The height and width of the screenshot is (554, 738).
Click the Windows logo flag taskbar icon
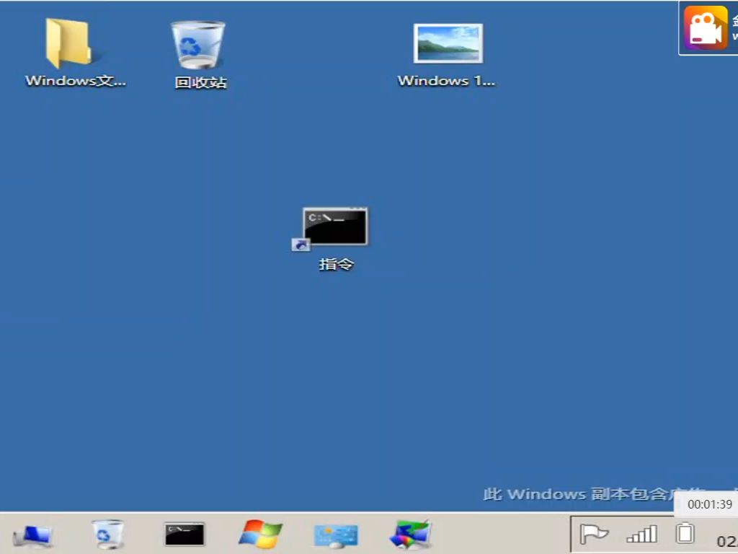pos(260,535)
